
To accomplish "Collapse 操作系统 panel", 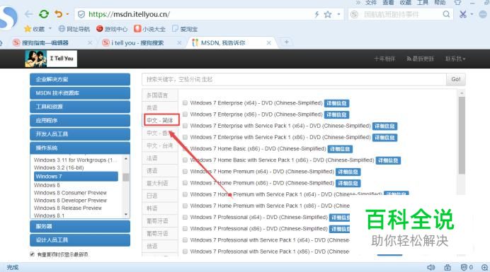I will (80, 148).
